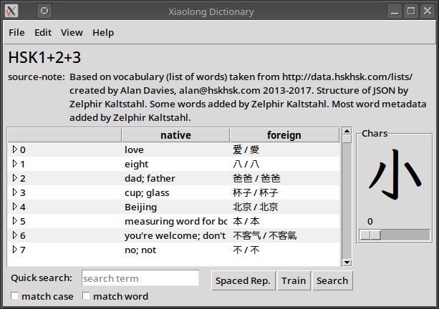The width and height of the screenshot is (439, 309).
Task: Click the Train button
Action: point(294,280)
